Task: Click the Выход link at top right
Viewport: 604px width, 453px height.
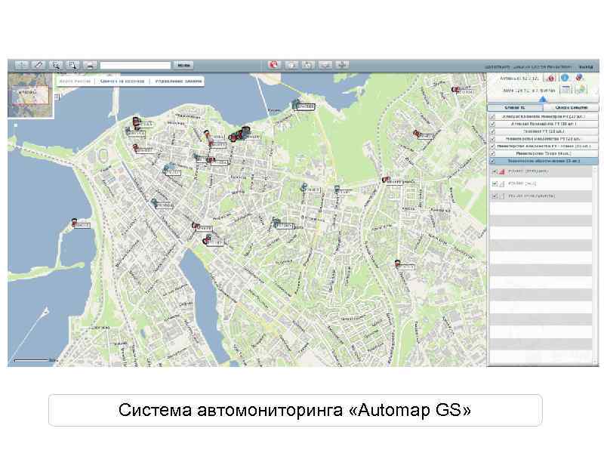Action: tap(587, 65)
